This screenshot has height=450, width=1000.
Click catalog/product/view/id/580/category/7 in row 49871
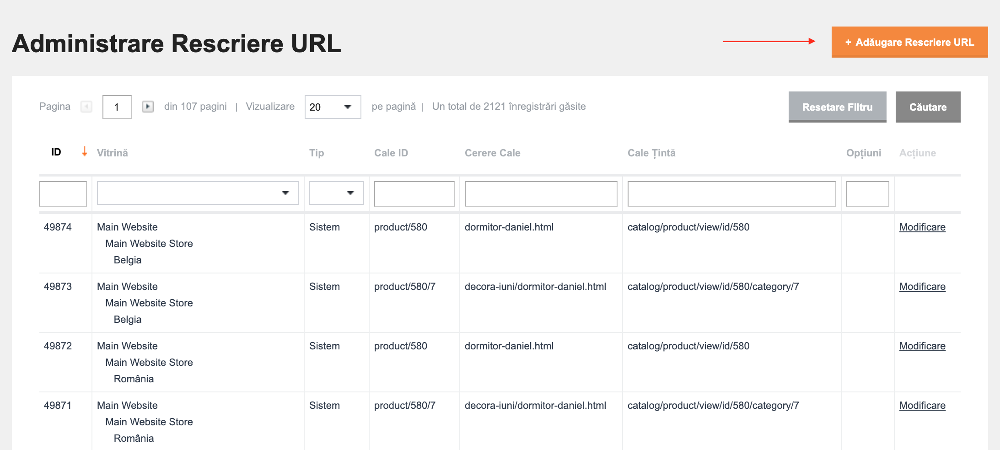[x=713, y=406]
